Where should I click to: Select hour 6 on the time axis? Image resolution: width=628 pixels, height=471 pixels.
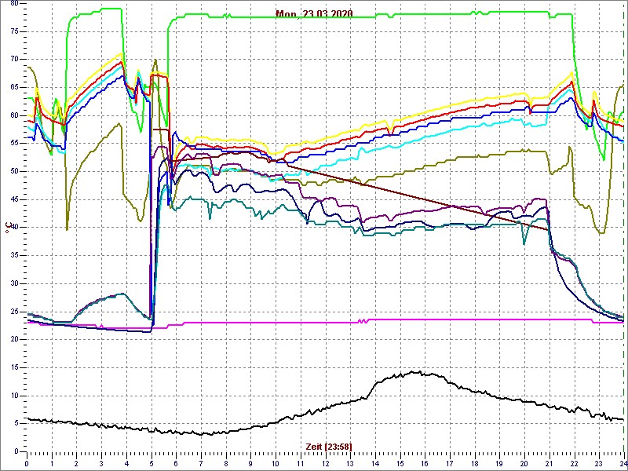coord(176,462)
